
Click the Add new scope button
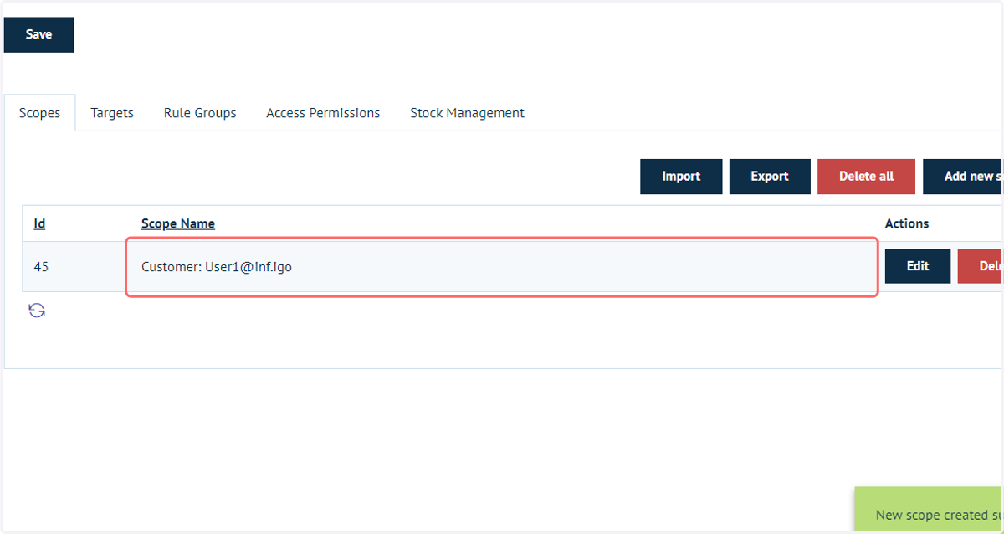click(x=963, y=177)
